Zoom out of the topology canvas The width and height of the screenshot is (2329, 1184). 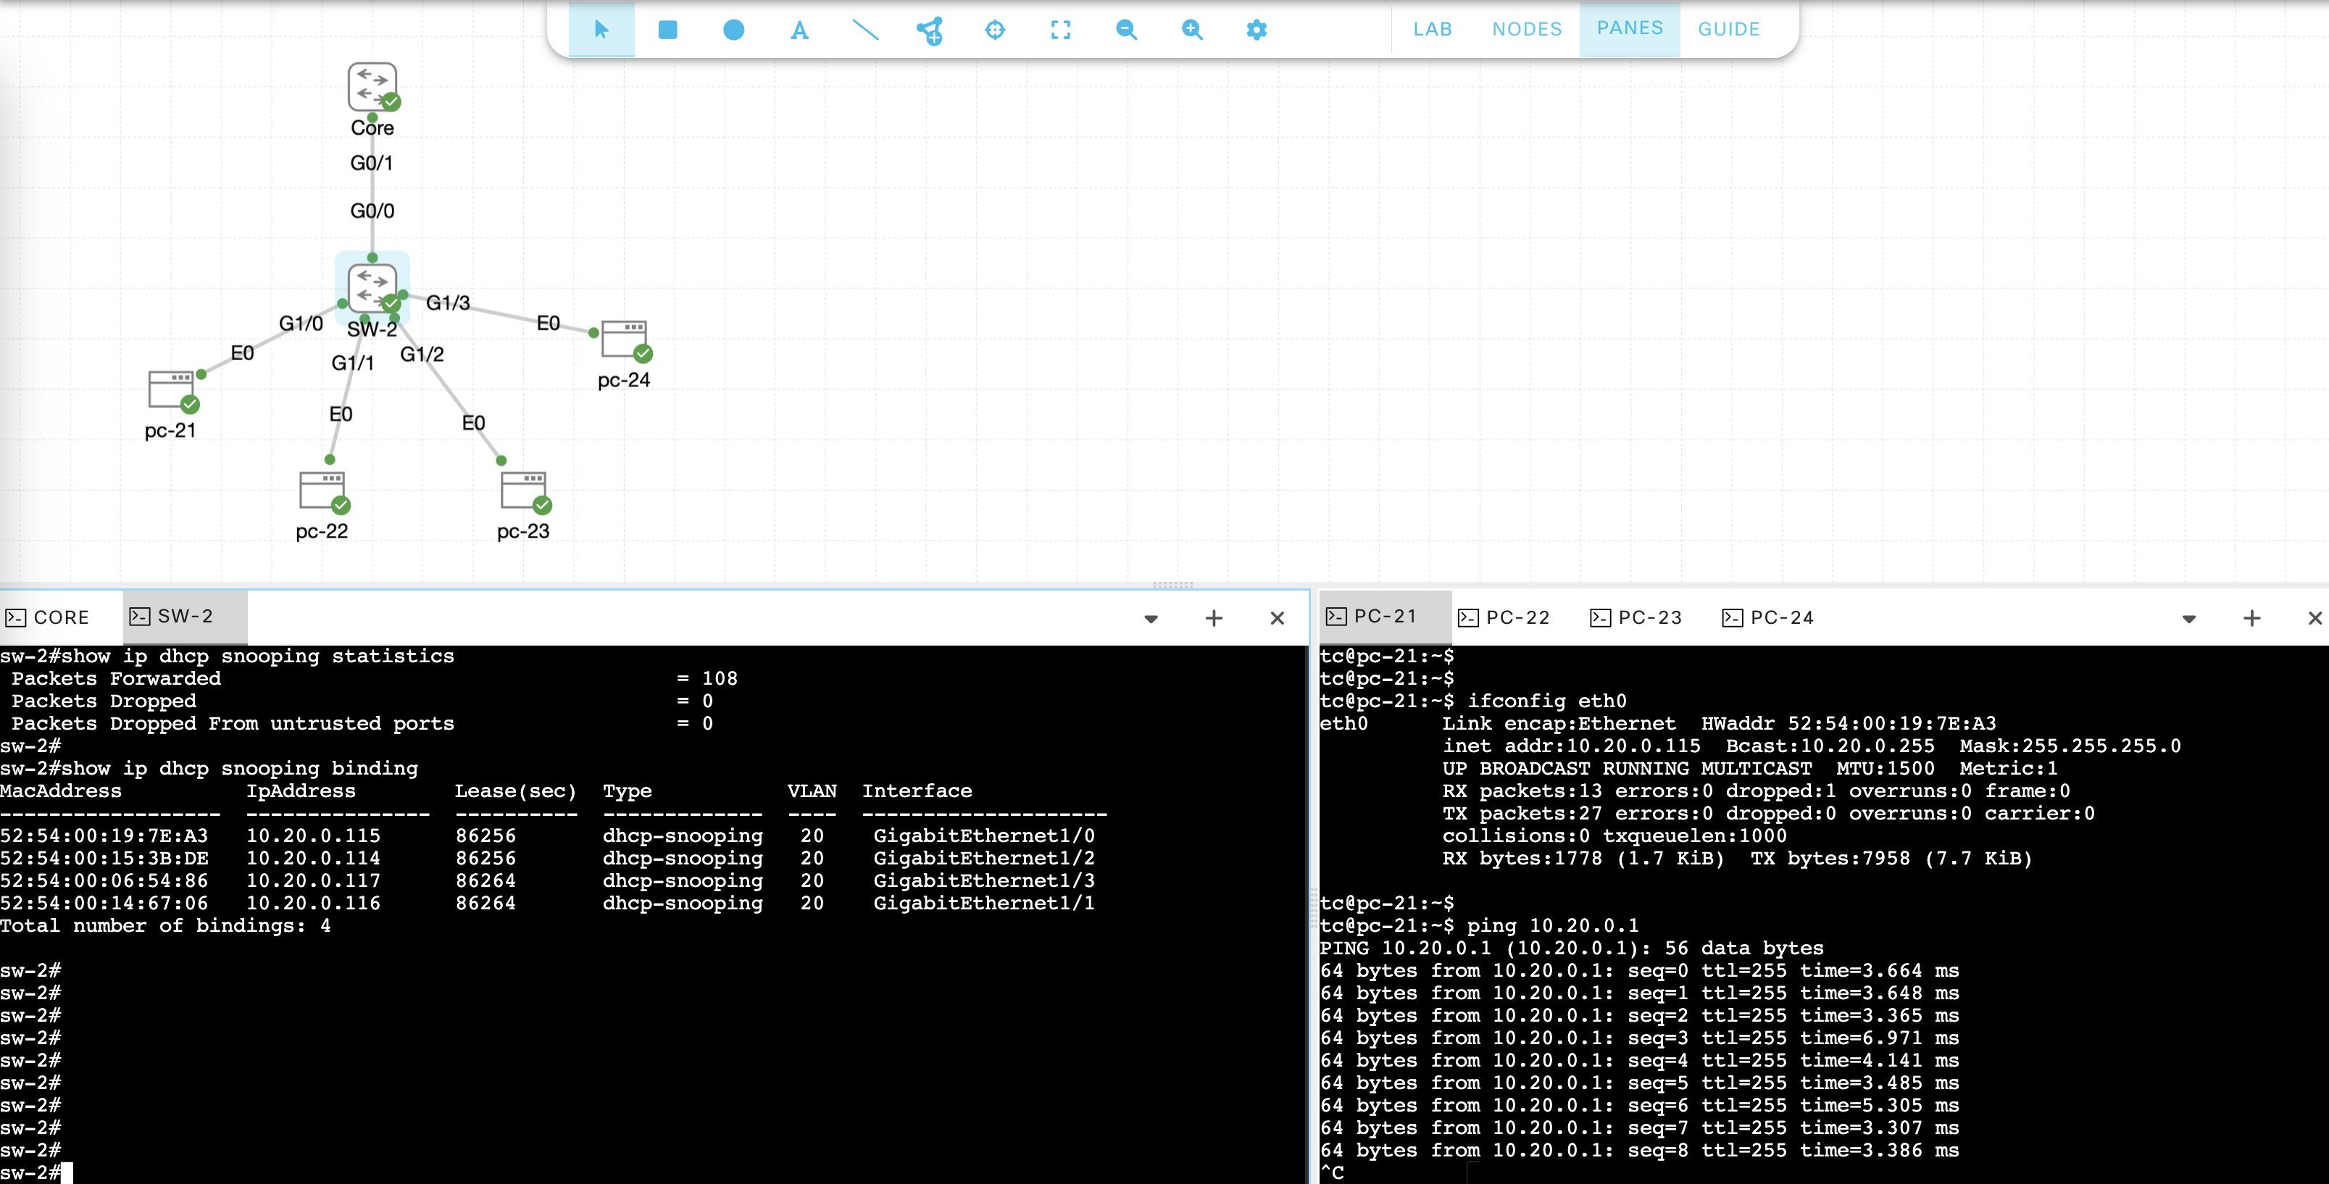click(x=1125, y=30)
